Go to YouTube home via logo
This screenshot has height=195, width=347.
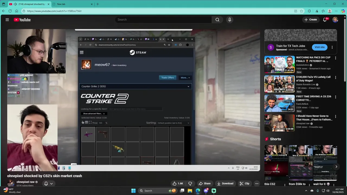[x=22, y=20]
